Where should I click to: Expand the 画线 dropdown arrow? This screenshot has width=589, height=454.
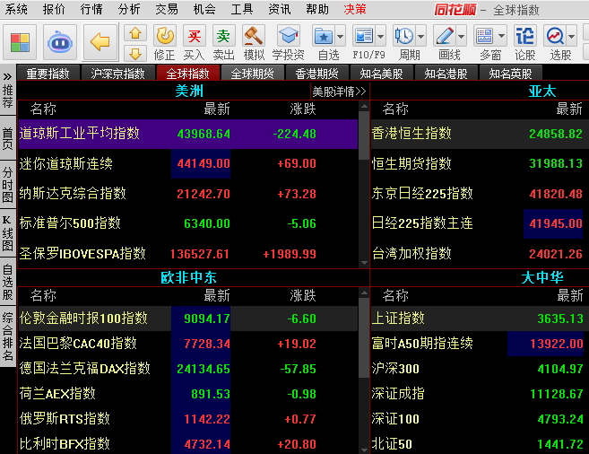[462, 37]
